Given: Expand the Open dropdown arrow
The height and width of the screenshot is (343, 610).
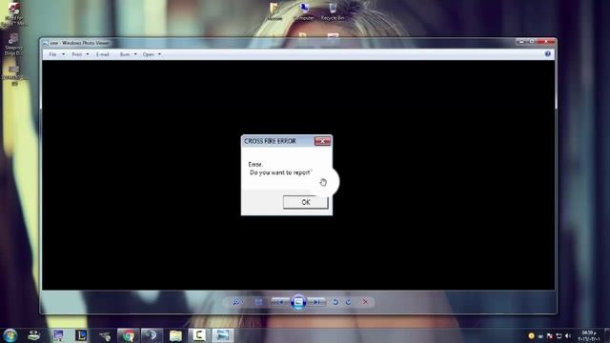Looking at the screenshot, I should coord(159,54).
